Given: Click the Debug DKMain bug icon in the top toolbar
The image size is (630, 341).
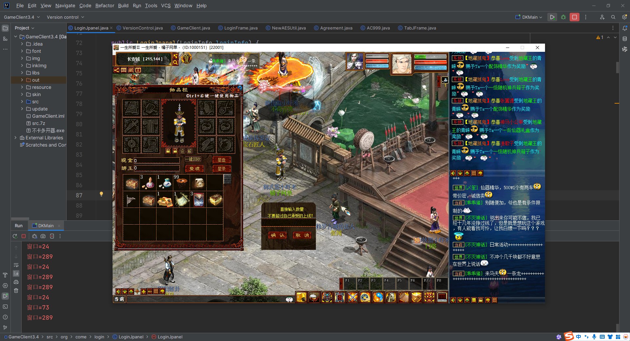Looking at the screenshot, I should point(563,17).
